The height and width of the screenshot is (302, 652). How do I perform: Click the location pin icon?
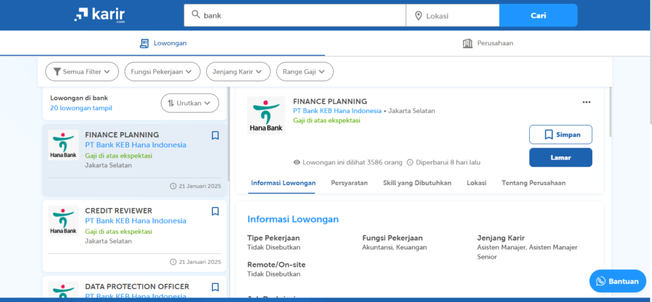click(418, 16)
